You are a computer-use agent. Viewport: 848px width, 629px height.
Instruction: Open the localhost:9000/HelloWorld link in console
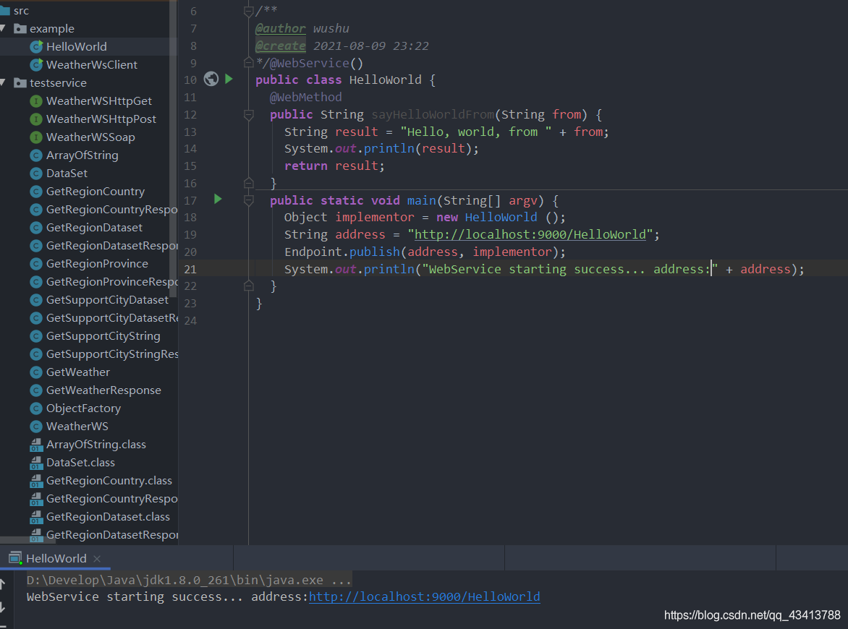(x=424, y=596)
